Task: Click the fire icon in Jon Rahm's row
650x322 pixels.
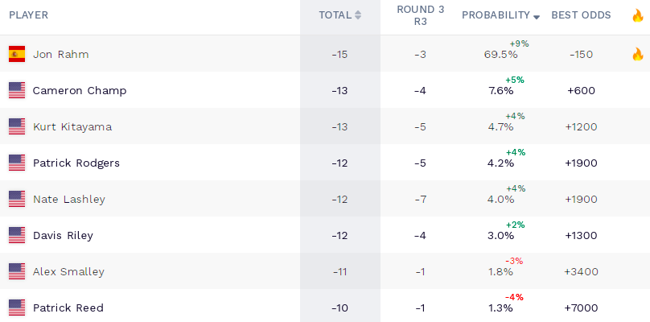Action: [x=637, y=54]
